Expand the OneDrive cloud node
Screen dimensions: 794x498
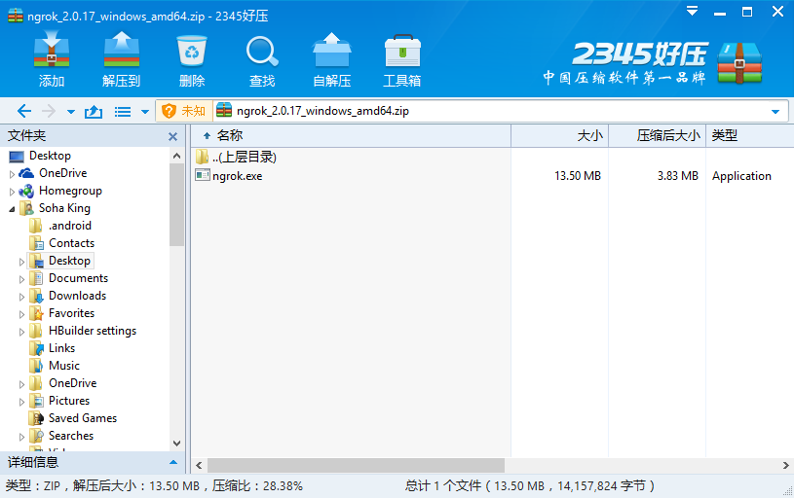click(12, 174)
